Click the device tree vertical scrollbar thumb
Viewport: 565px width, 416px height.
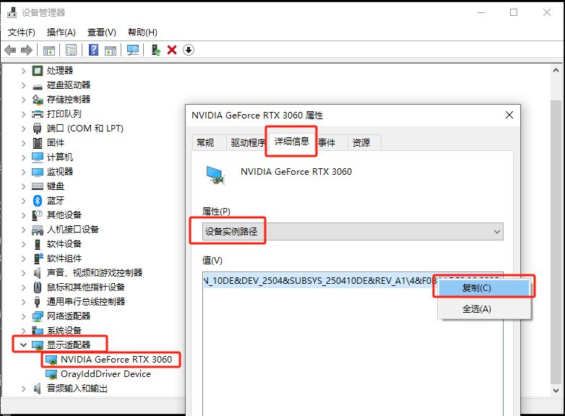point(556,243)
